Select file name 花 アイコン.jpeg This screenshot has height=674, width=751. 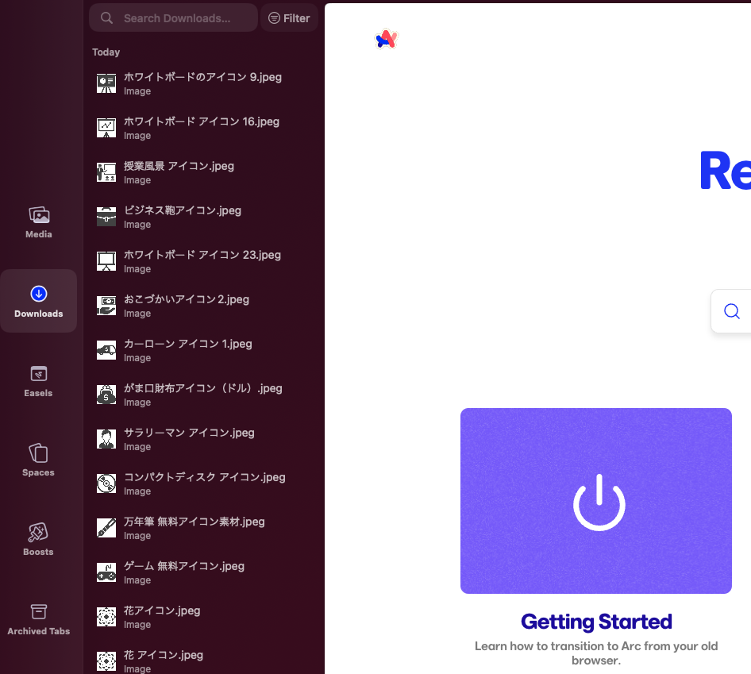164,655
